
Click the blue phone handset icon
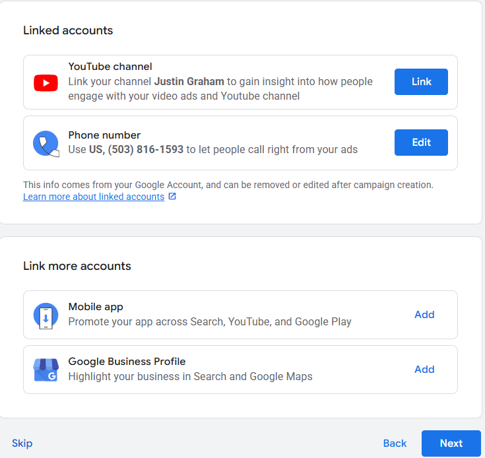46,143
